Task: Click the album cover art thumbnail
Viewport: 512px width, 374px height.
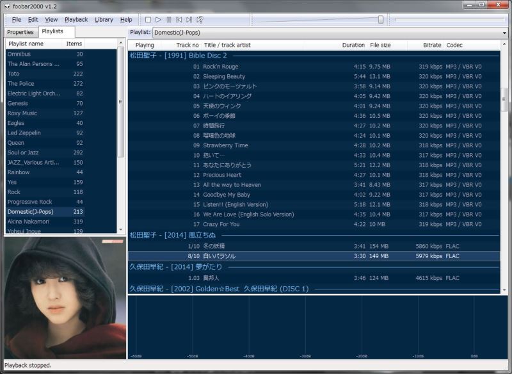Action: click(65, 298)
